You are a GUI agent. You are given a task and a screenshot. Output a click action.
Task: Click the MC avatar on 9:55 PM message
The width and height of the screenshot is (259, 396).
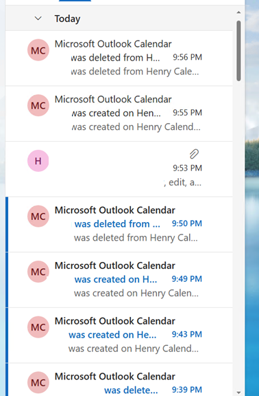click(38, 105)
